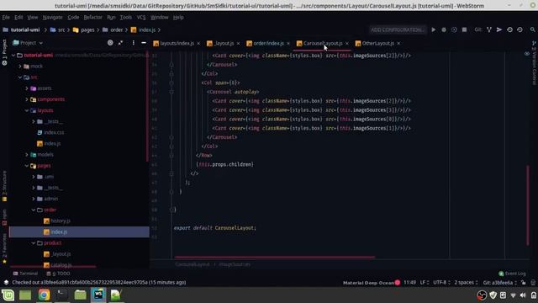Click the order breadcrumb
The height and width of the screenshot is (303, 538).
(x=113, y=30)
